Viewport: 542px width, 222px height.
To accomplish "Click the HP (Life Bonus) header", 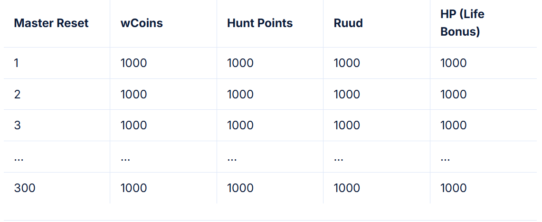I will [x=462, y=23].
